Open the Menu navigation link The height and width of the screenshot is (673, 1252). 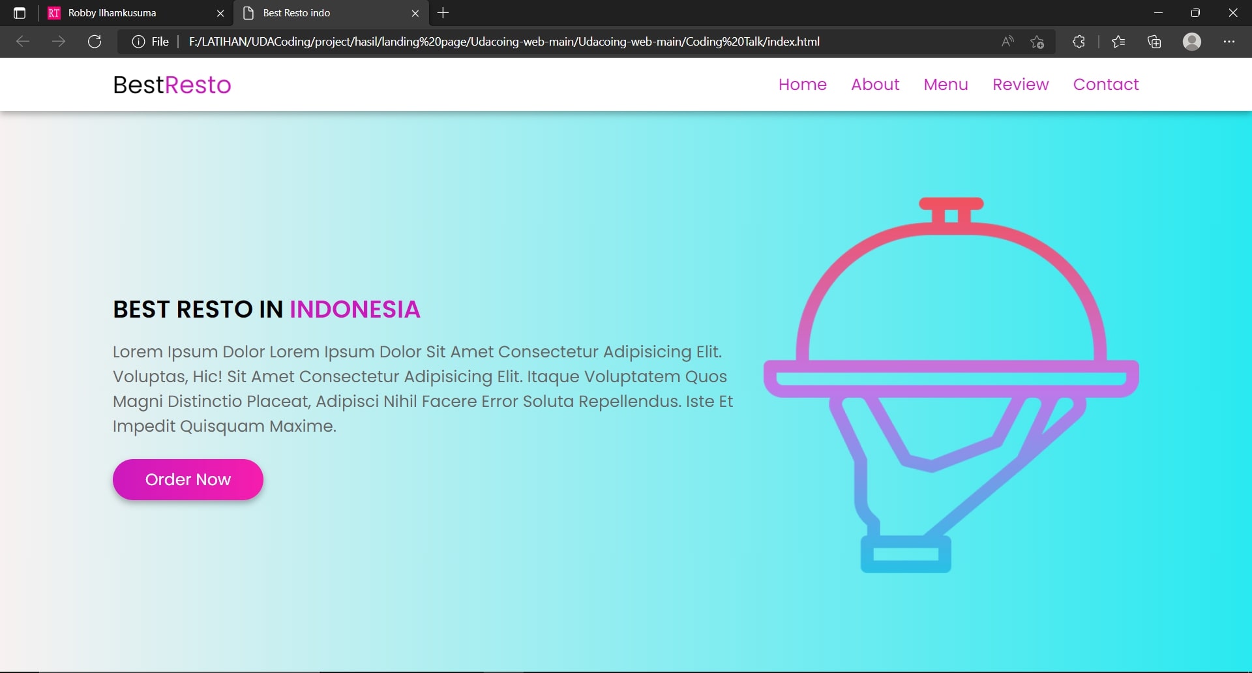pos(946,84)
